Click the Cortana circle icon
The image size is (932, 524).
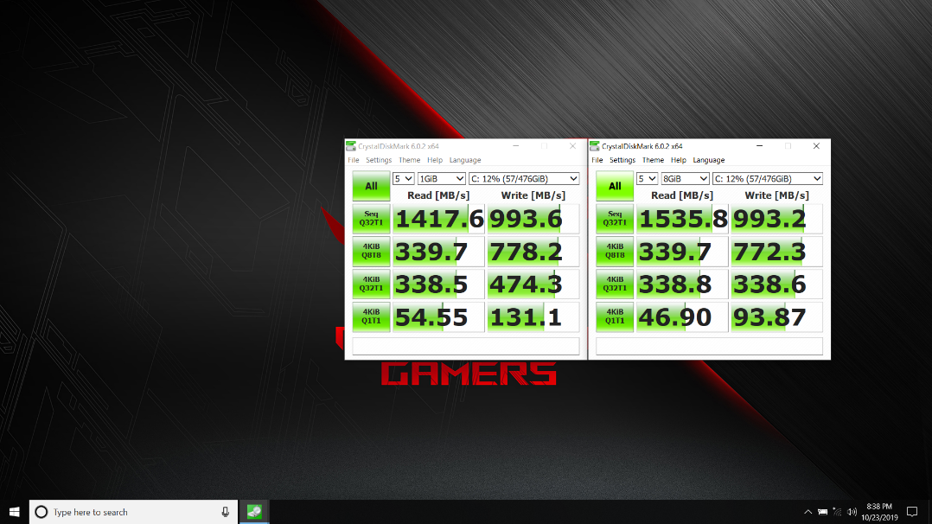[x=41, y=512]
